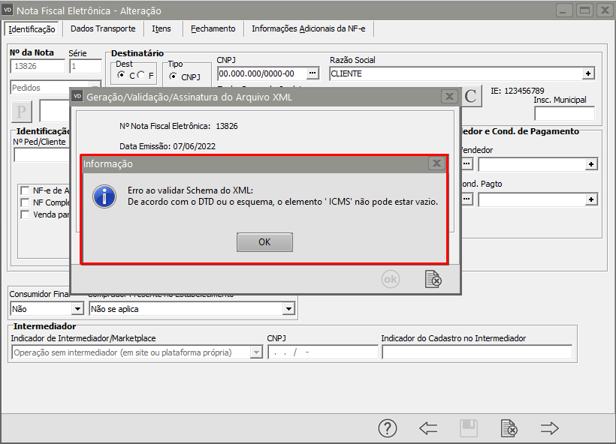Select the CNPJ radio button under Tipo
The width and height of the screenshot is (616, 444).
coord(174,76)
